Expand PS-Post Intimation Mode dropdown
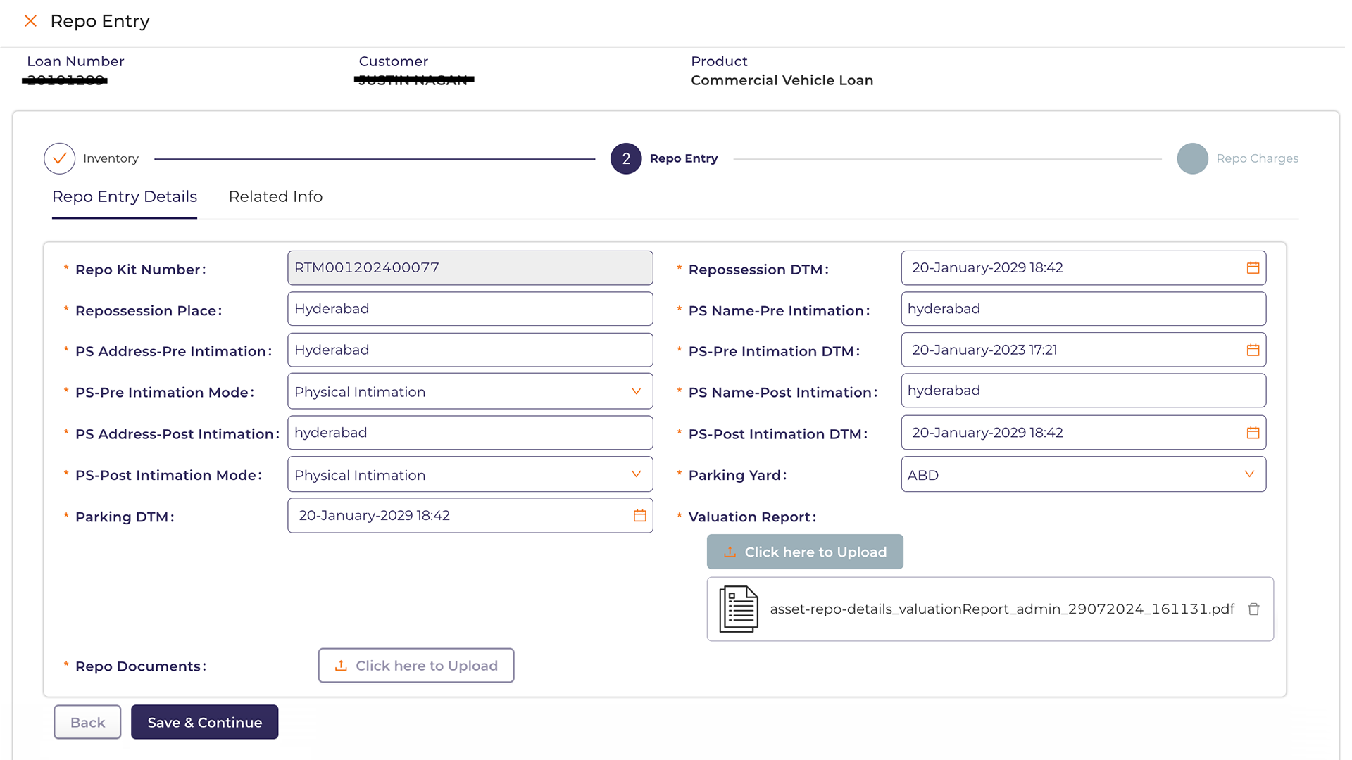1352x760 pixels. coord(636,475)
